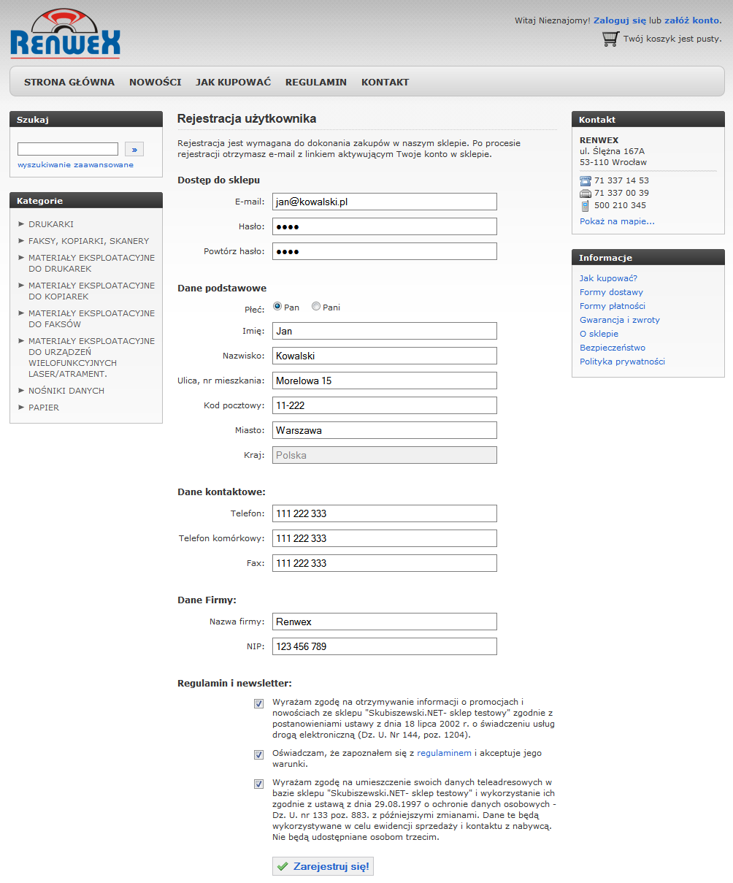Click the Hasło password field
Screen dimensions: 733x883
385,226
